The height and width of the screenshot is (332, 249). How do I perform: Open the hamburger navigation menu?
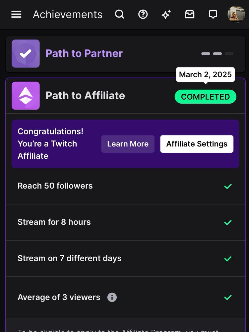coord(16,14)
